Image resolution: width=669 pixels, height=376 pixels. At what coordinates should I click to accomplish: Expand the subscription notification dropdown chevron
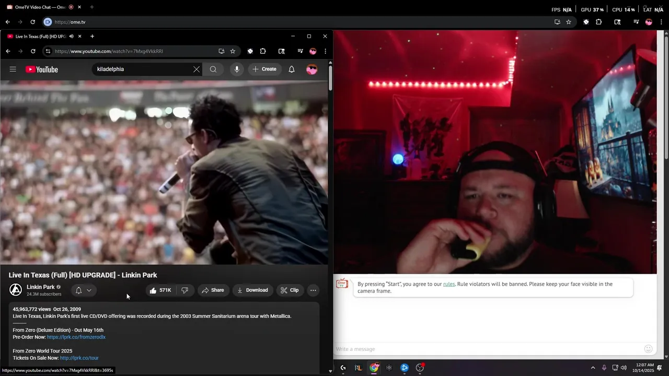point(89,290)
